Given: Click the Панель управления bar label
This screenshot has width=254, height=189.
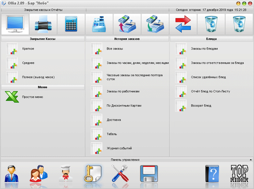Looking at the screenshot, I should pos(125,160).
